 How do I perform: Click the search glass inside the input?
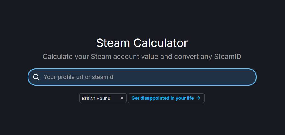[x=36, y=77]
